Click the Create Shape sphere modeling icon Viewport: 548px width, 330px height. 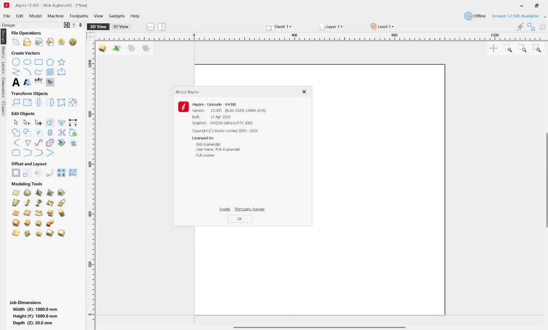(27, 193)
